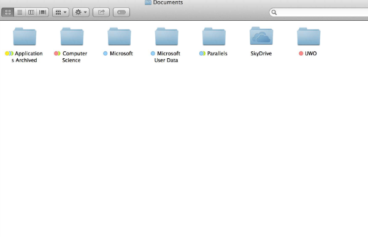Viewport: 368px width, 237px height.
Task: Select the Computer Science folder icon
Action: click(x=72, y=36)
